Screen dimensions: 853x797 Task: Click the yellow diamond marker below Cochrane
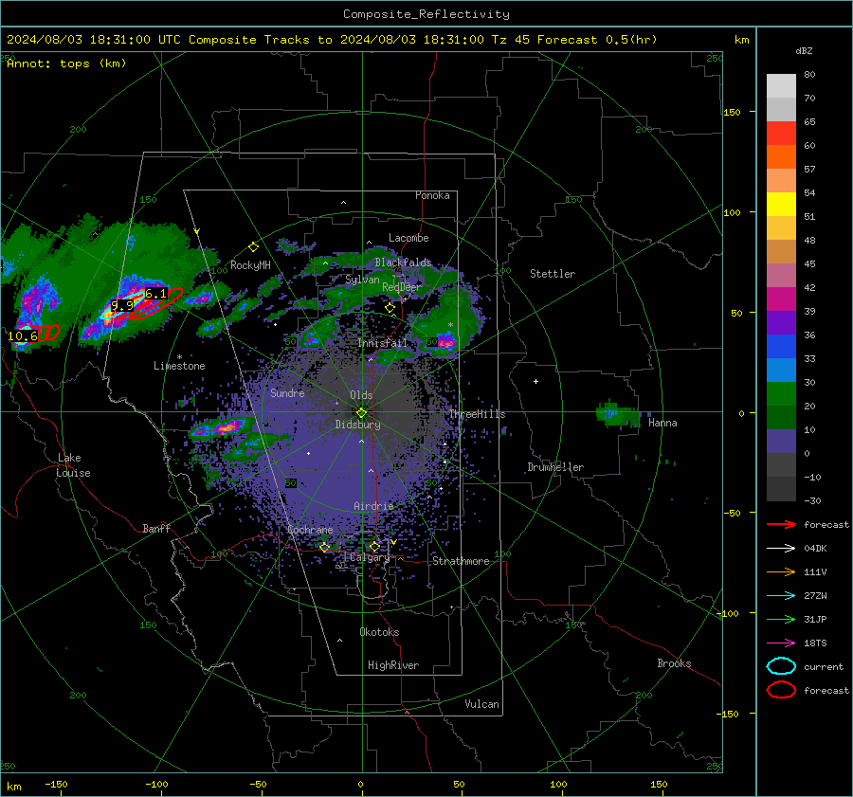pyautogui.click(x=324, y=547)
